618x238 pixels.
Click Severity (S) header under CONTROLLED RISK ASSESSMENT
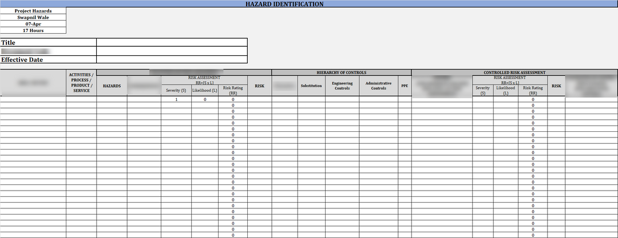pyautogui.click(x=483, y=91)
